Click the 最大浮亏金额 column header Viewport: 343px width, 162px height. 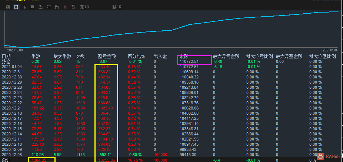(x=226, y=57)
